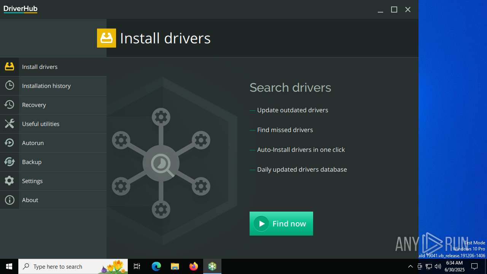Viewport: 487px width, 274px height.
Task: Click 'Daily updated drivers database' text
Action: coord(302,169)
